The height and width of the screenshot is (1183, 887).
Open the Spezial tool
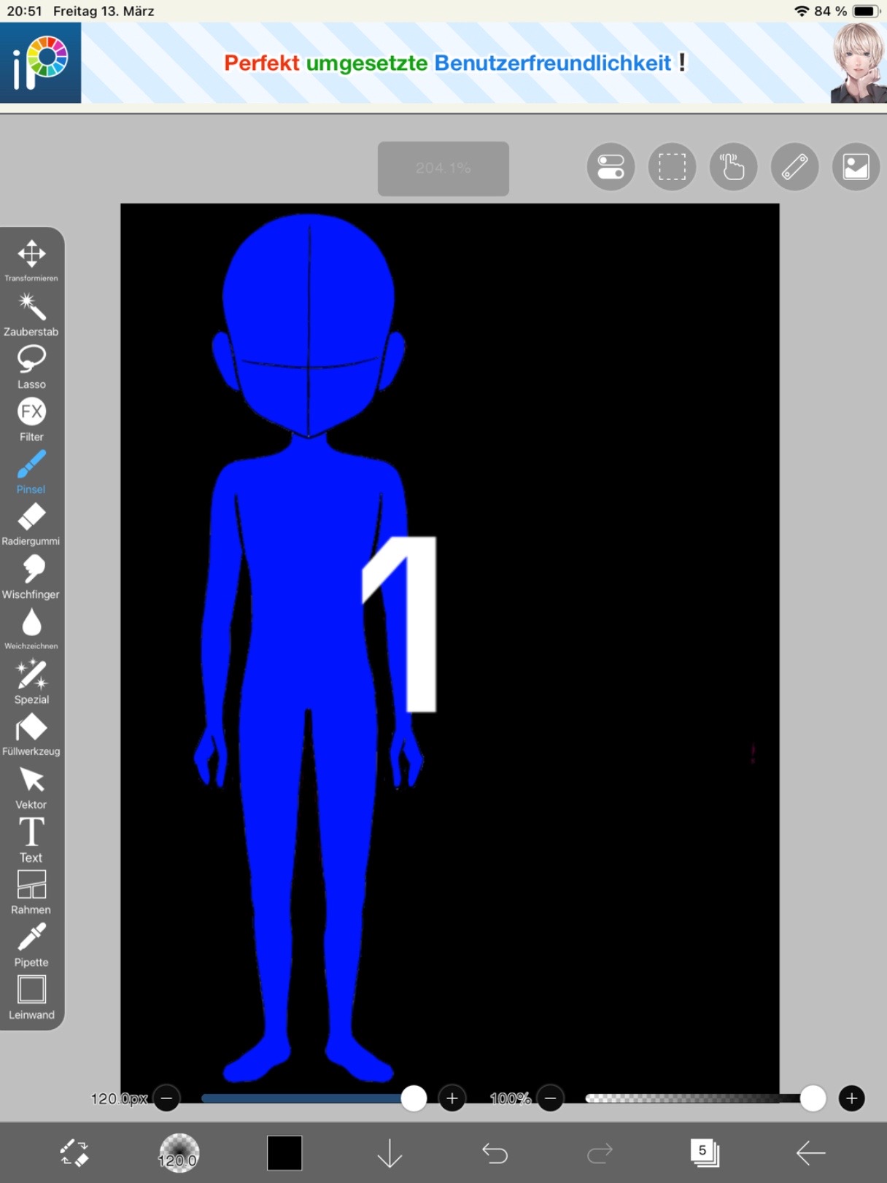pos(31,682)
